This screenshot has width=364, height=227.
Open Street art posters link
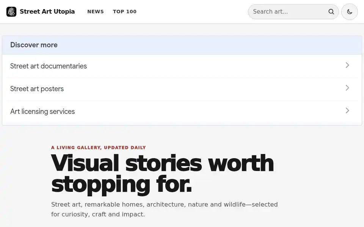182,89
